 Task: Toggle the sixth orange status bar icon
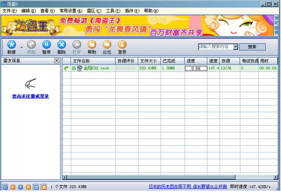[x=44, y=187]
